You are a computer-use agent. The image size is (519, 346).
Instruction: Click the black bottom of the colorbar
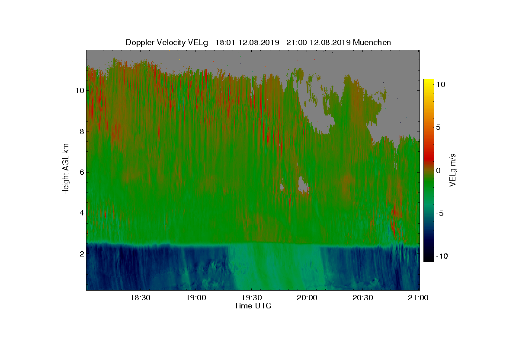tap(429, 258)
